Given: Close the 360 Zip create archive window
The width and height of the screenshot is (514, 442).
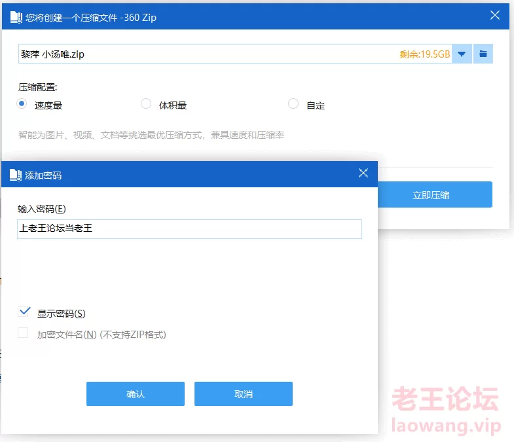Looking at the screenshot, I should (494, 15).
